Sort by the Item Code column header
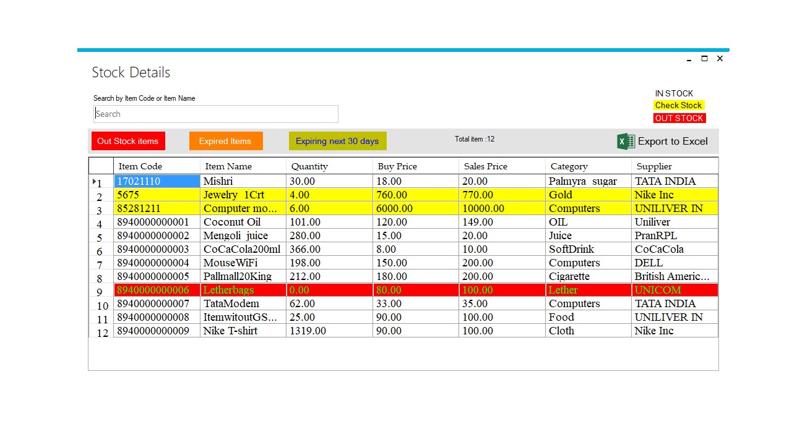This screenshot has height=445, width=792. (x=140, y=166)
